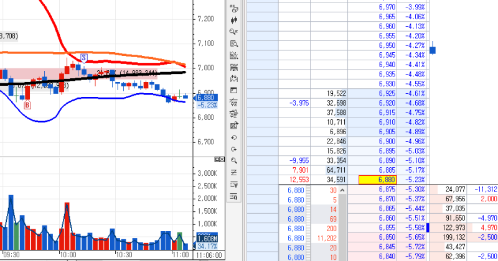Click the chart export/share icon

(234, 126)
